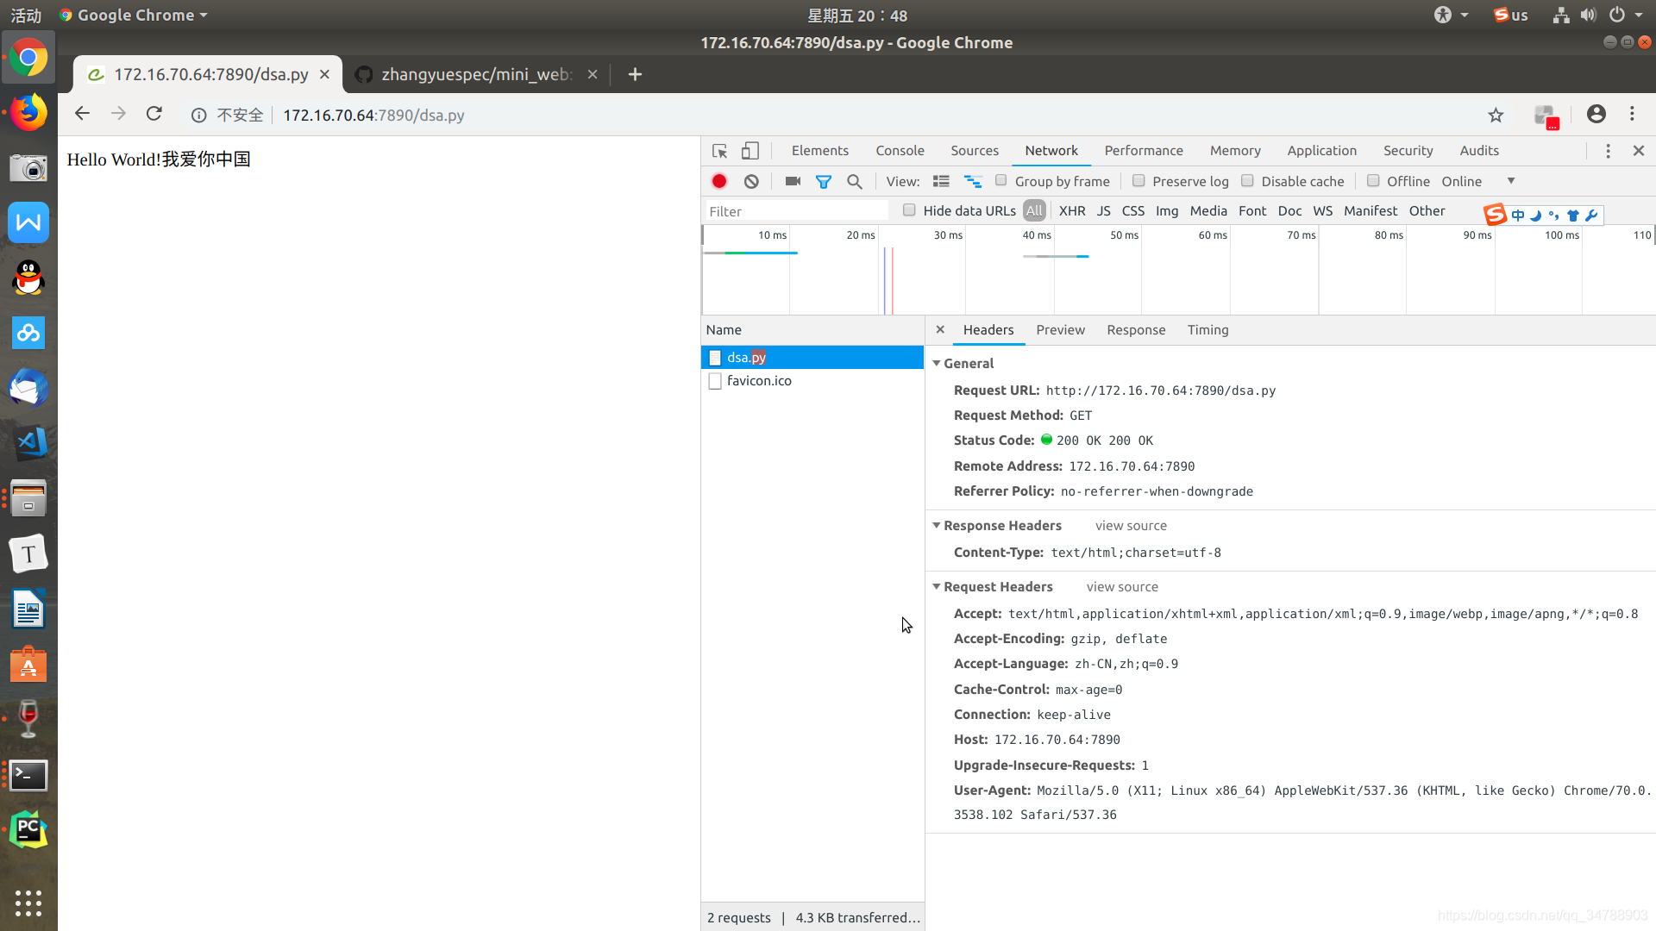The width and height of the screenshot is (1656, 931).
Task: Close the dsa.py browser tab
Action: [324, 74]
